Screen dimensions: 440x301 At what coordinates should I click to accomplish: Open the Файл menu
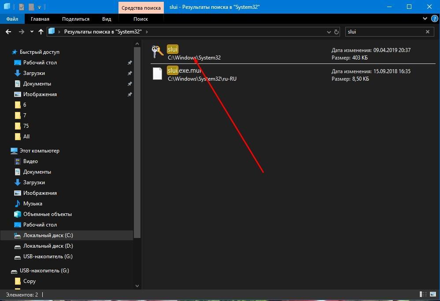coord(12,19)
